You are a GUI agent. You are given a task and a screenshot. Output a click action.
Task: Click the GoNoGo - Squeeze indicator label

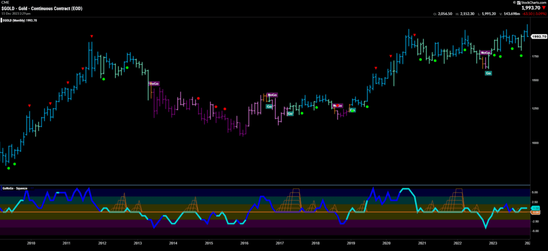tap(14, 188)
